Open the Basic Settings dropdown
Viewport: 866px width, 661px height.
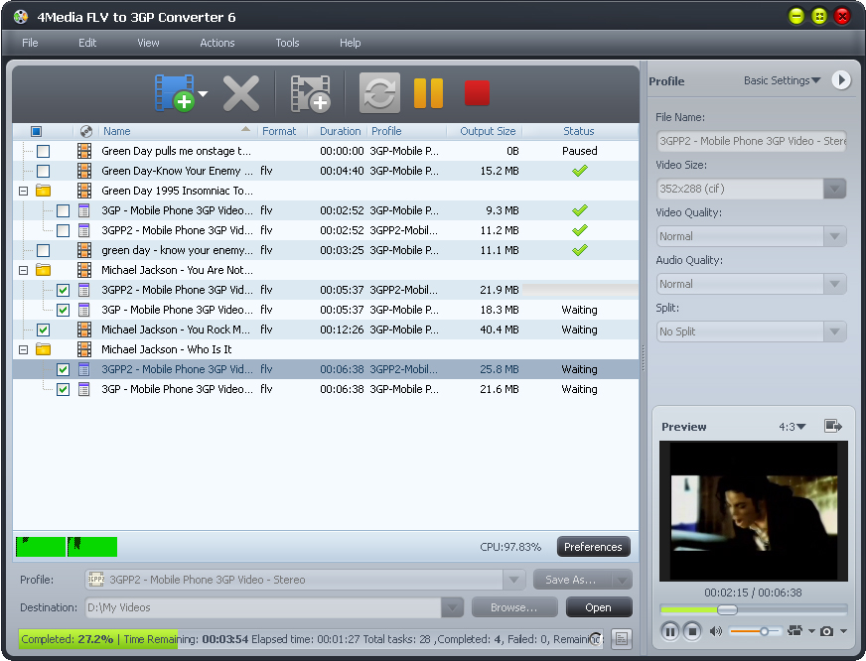(782, 80)
